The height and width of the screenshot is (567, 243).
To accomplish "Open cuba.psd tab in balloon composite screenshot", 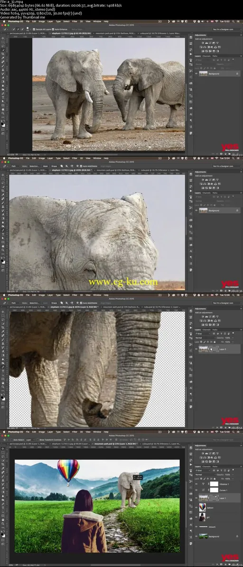I will 160,443.
